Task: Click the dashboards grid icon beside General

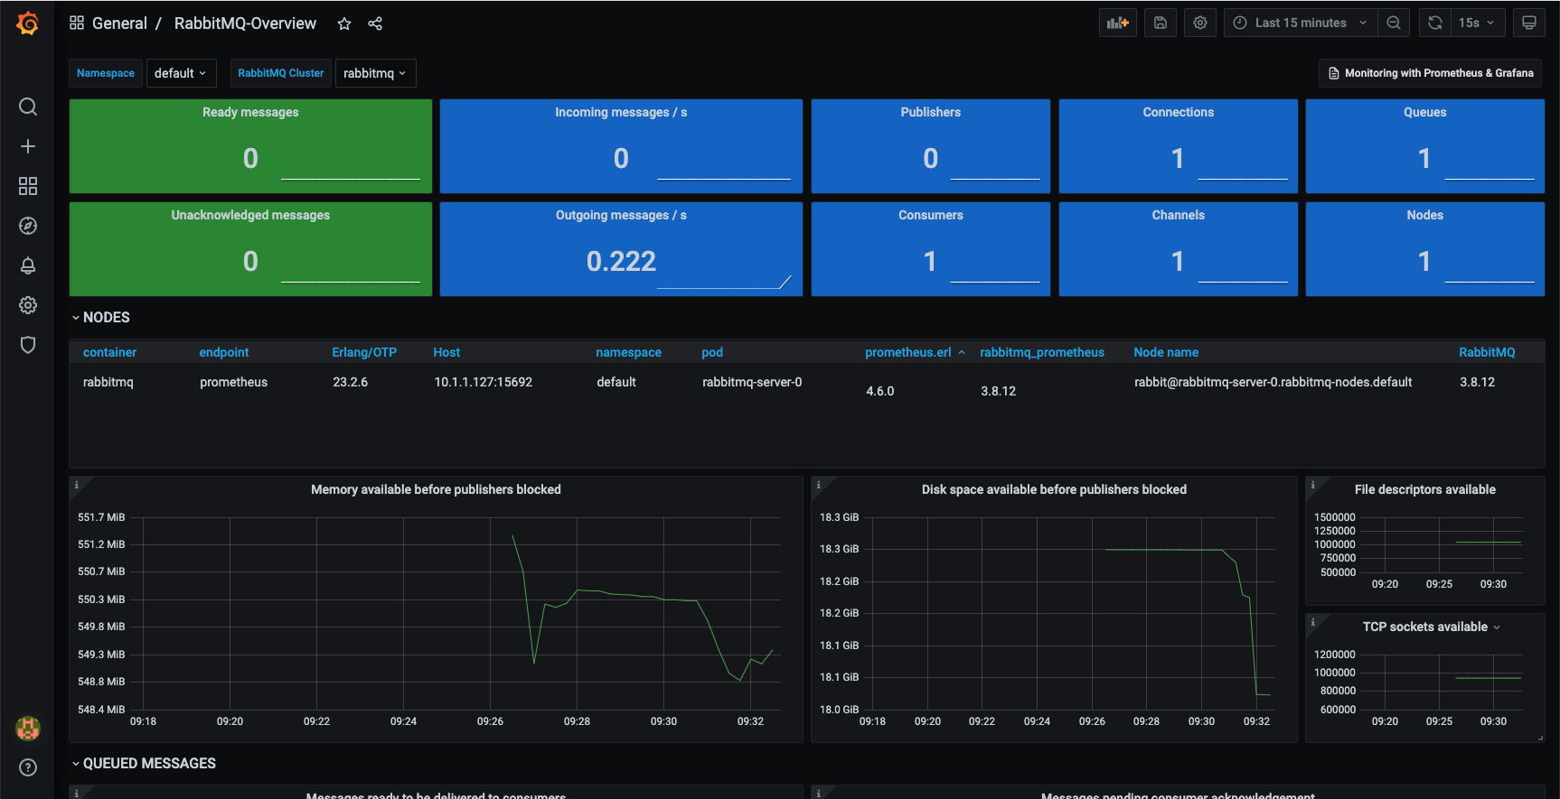Action: tap(77, 23)
